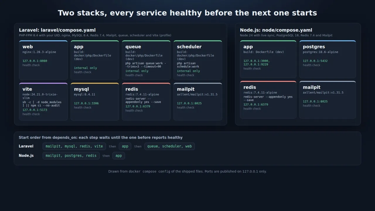Click the "vite" service title

tap(27, 89)
